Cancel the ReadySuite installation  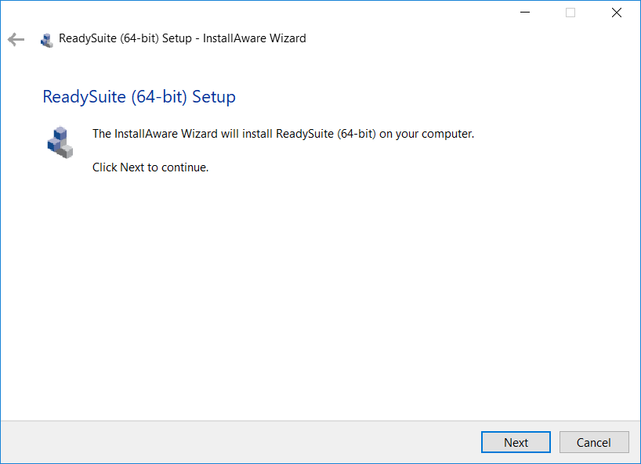(593, 442)
